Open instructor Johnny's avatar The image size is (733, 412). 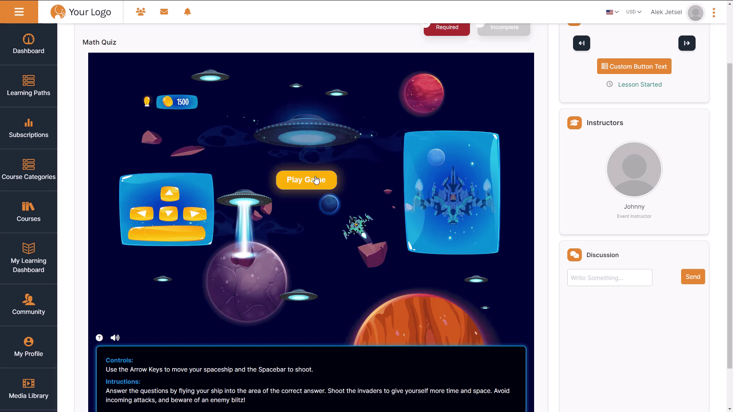point(634,169)
